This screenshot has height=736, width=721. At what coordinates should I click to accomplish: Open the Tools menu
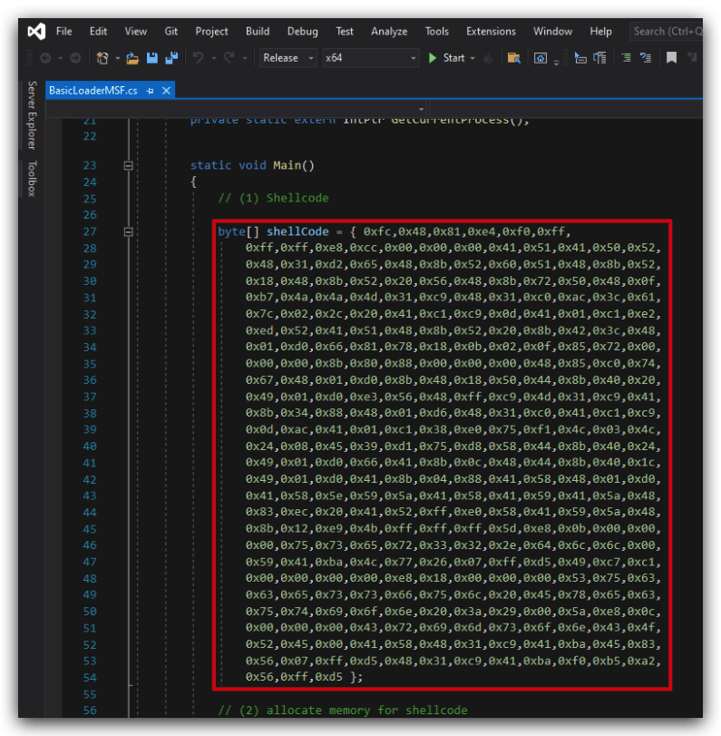[437, 32]
